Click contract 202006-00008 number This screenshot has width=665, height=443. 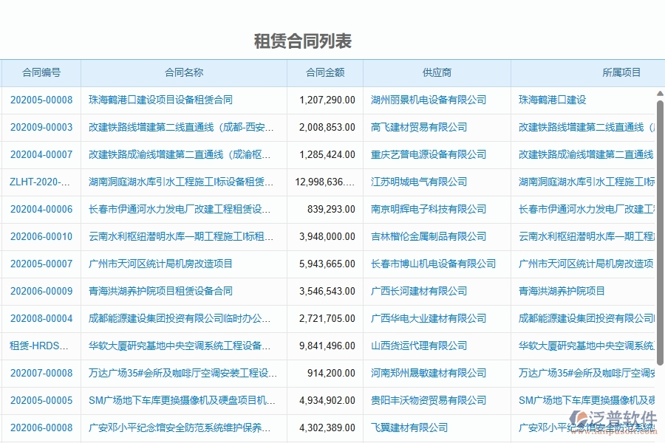41,427
